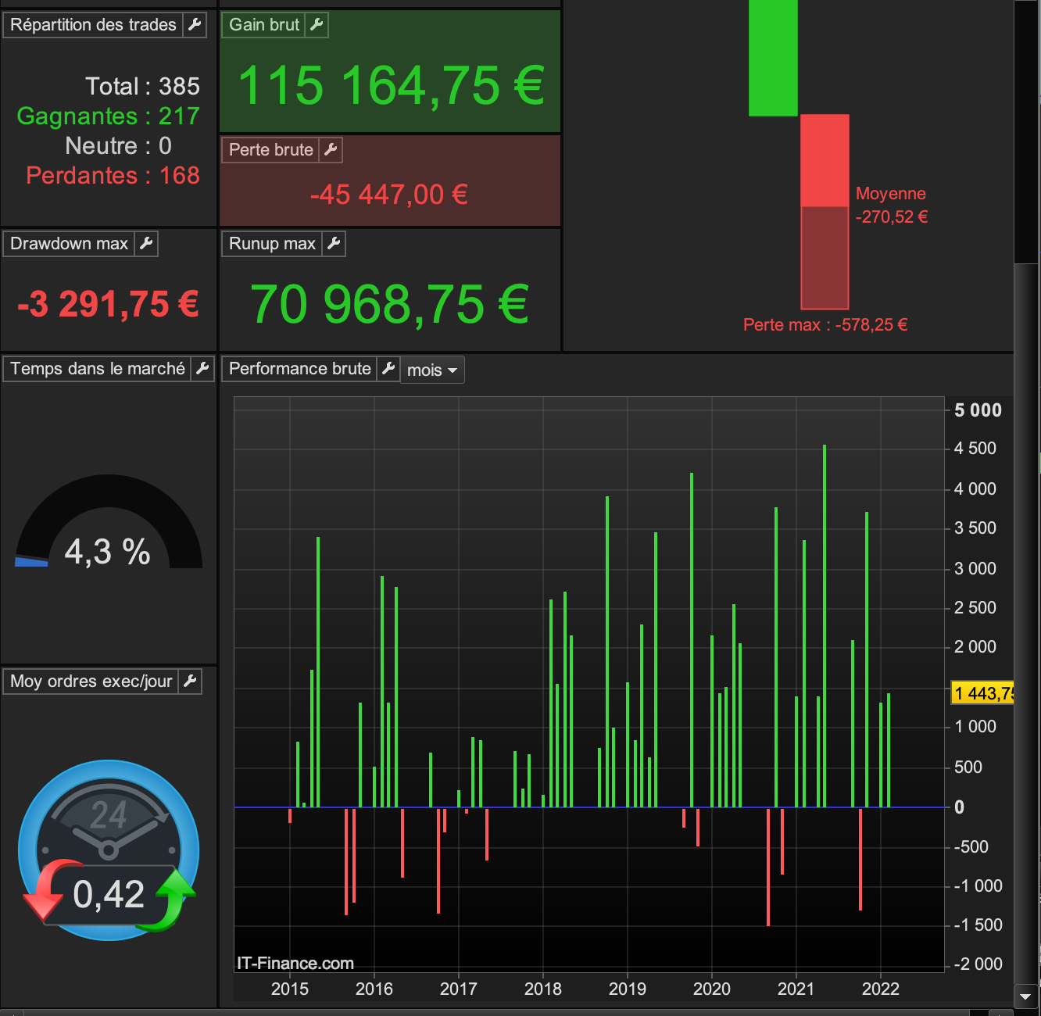The image size is (1041, 1016).
Task: Click the tallest green bar in 2021
Action: click(x=825, y=626)
